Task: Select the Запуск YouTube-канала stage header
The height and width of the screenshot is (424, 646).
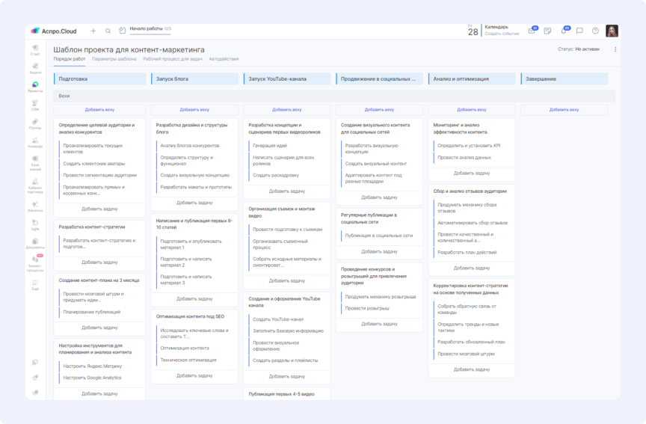Action: (287, 79)
